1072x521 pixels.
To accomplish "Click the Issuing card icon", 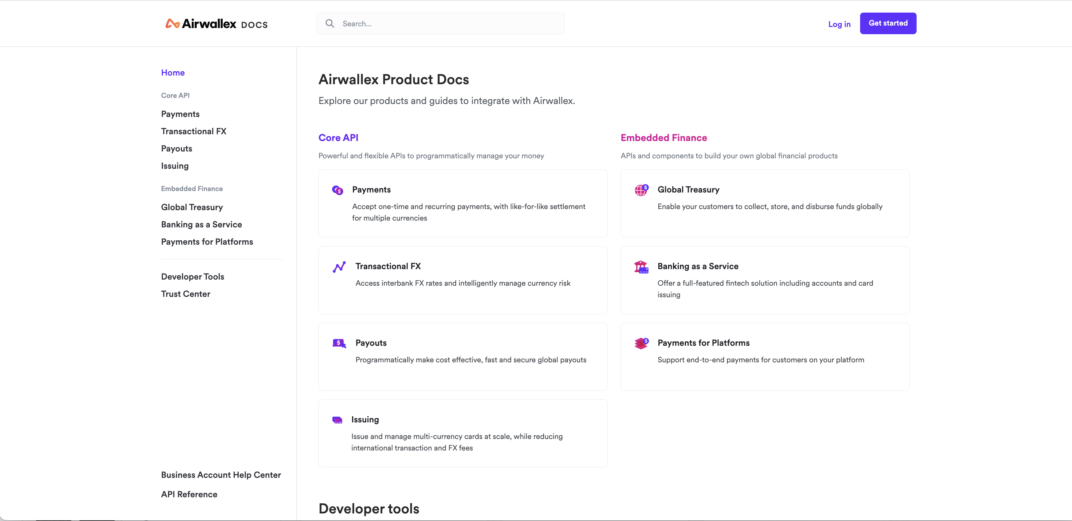I will coord(337,420).
